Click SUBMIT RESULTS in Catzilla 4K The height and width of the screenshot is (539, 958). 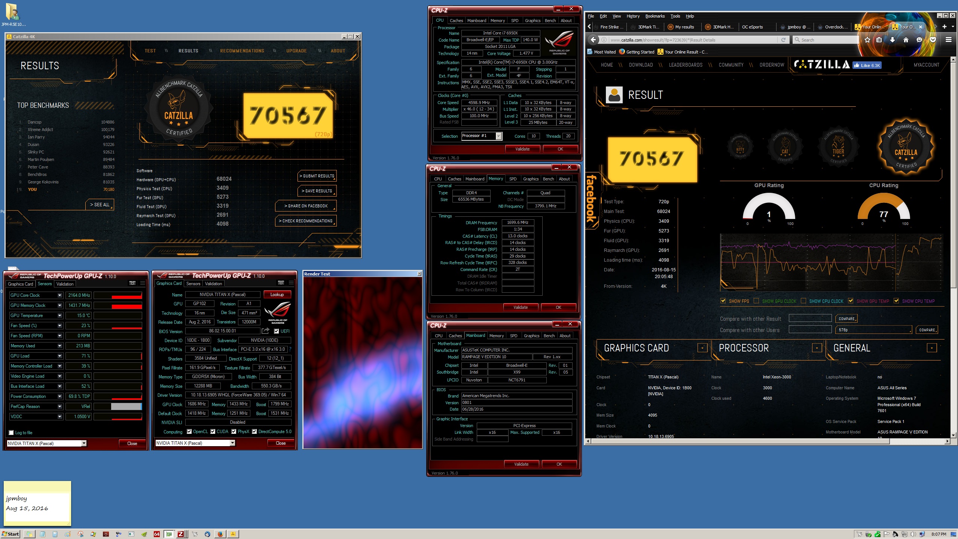click(317, 176)
